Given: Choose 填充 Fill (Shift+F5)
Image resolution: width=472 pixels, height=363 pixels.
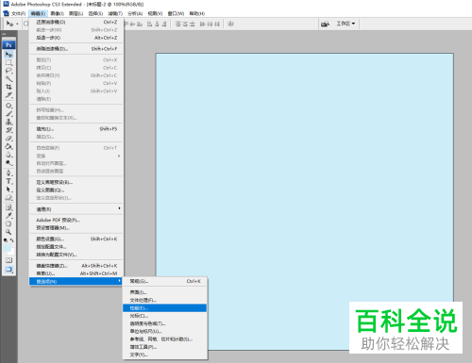Looking at the screenshot, I should pyautogui.click(x=76, y=129).
